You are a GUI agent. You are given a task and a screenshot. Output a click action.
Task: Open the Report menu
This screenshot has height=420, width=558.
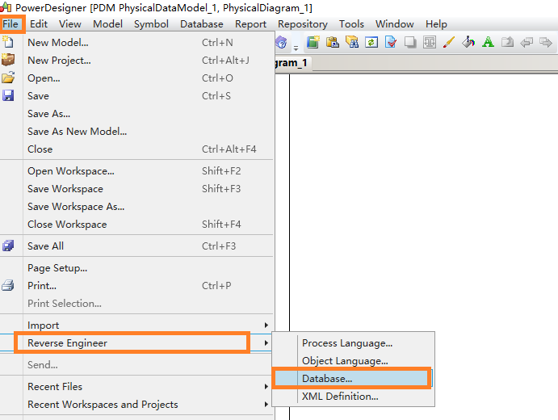click(250, 24)
